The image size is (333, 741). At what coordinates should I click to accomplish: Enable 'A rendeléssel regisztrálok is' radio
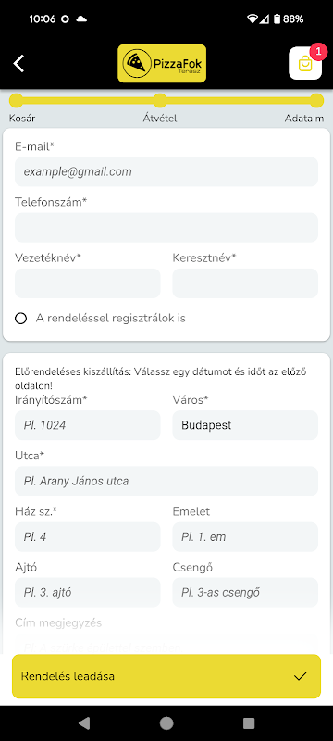click(x=20, y=319)
